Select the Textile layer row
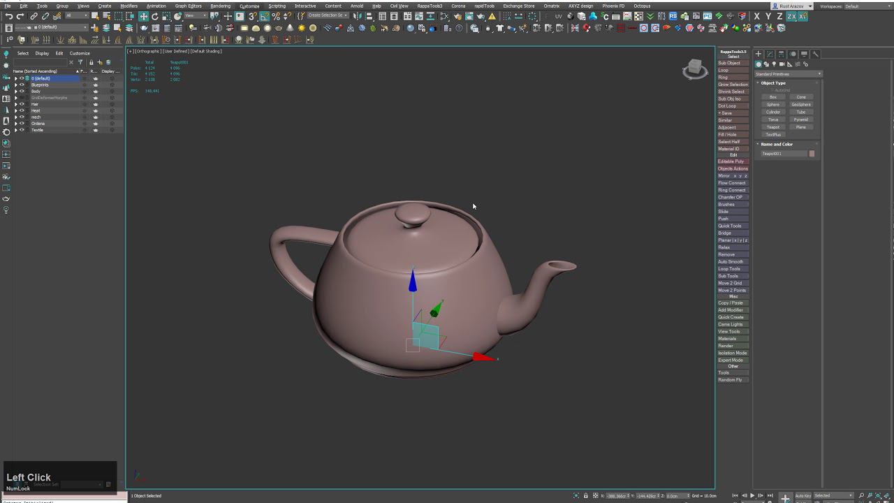Viewport: 894px width, 503px height. [68, 130]
